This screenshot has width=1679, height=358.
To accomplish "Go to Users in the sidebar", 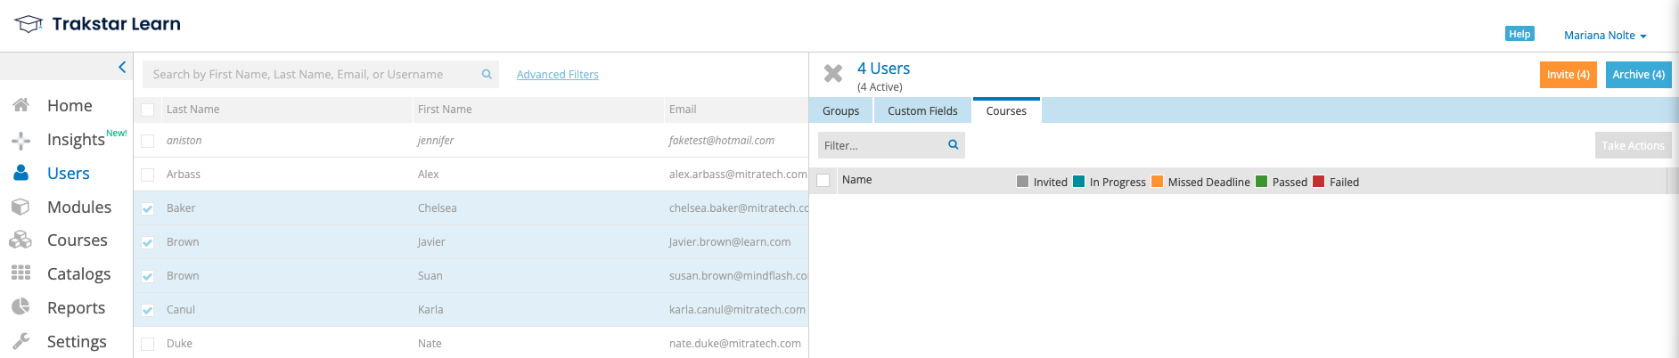I will [x=69, y=173].
